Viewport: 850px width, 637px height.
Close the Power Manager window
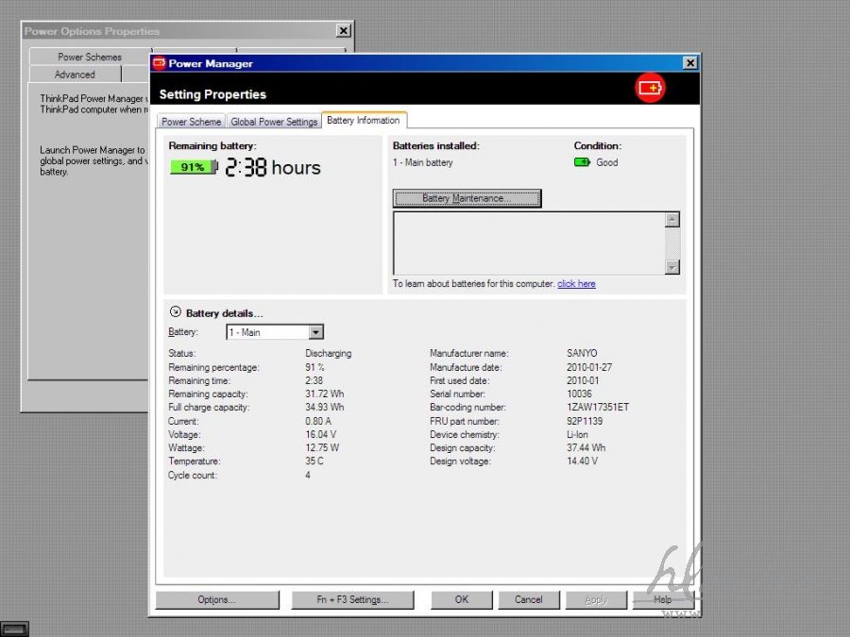coord(689,63)
